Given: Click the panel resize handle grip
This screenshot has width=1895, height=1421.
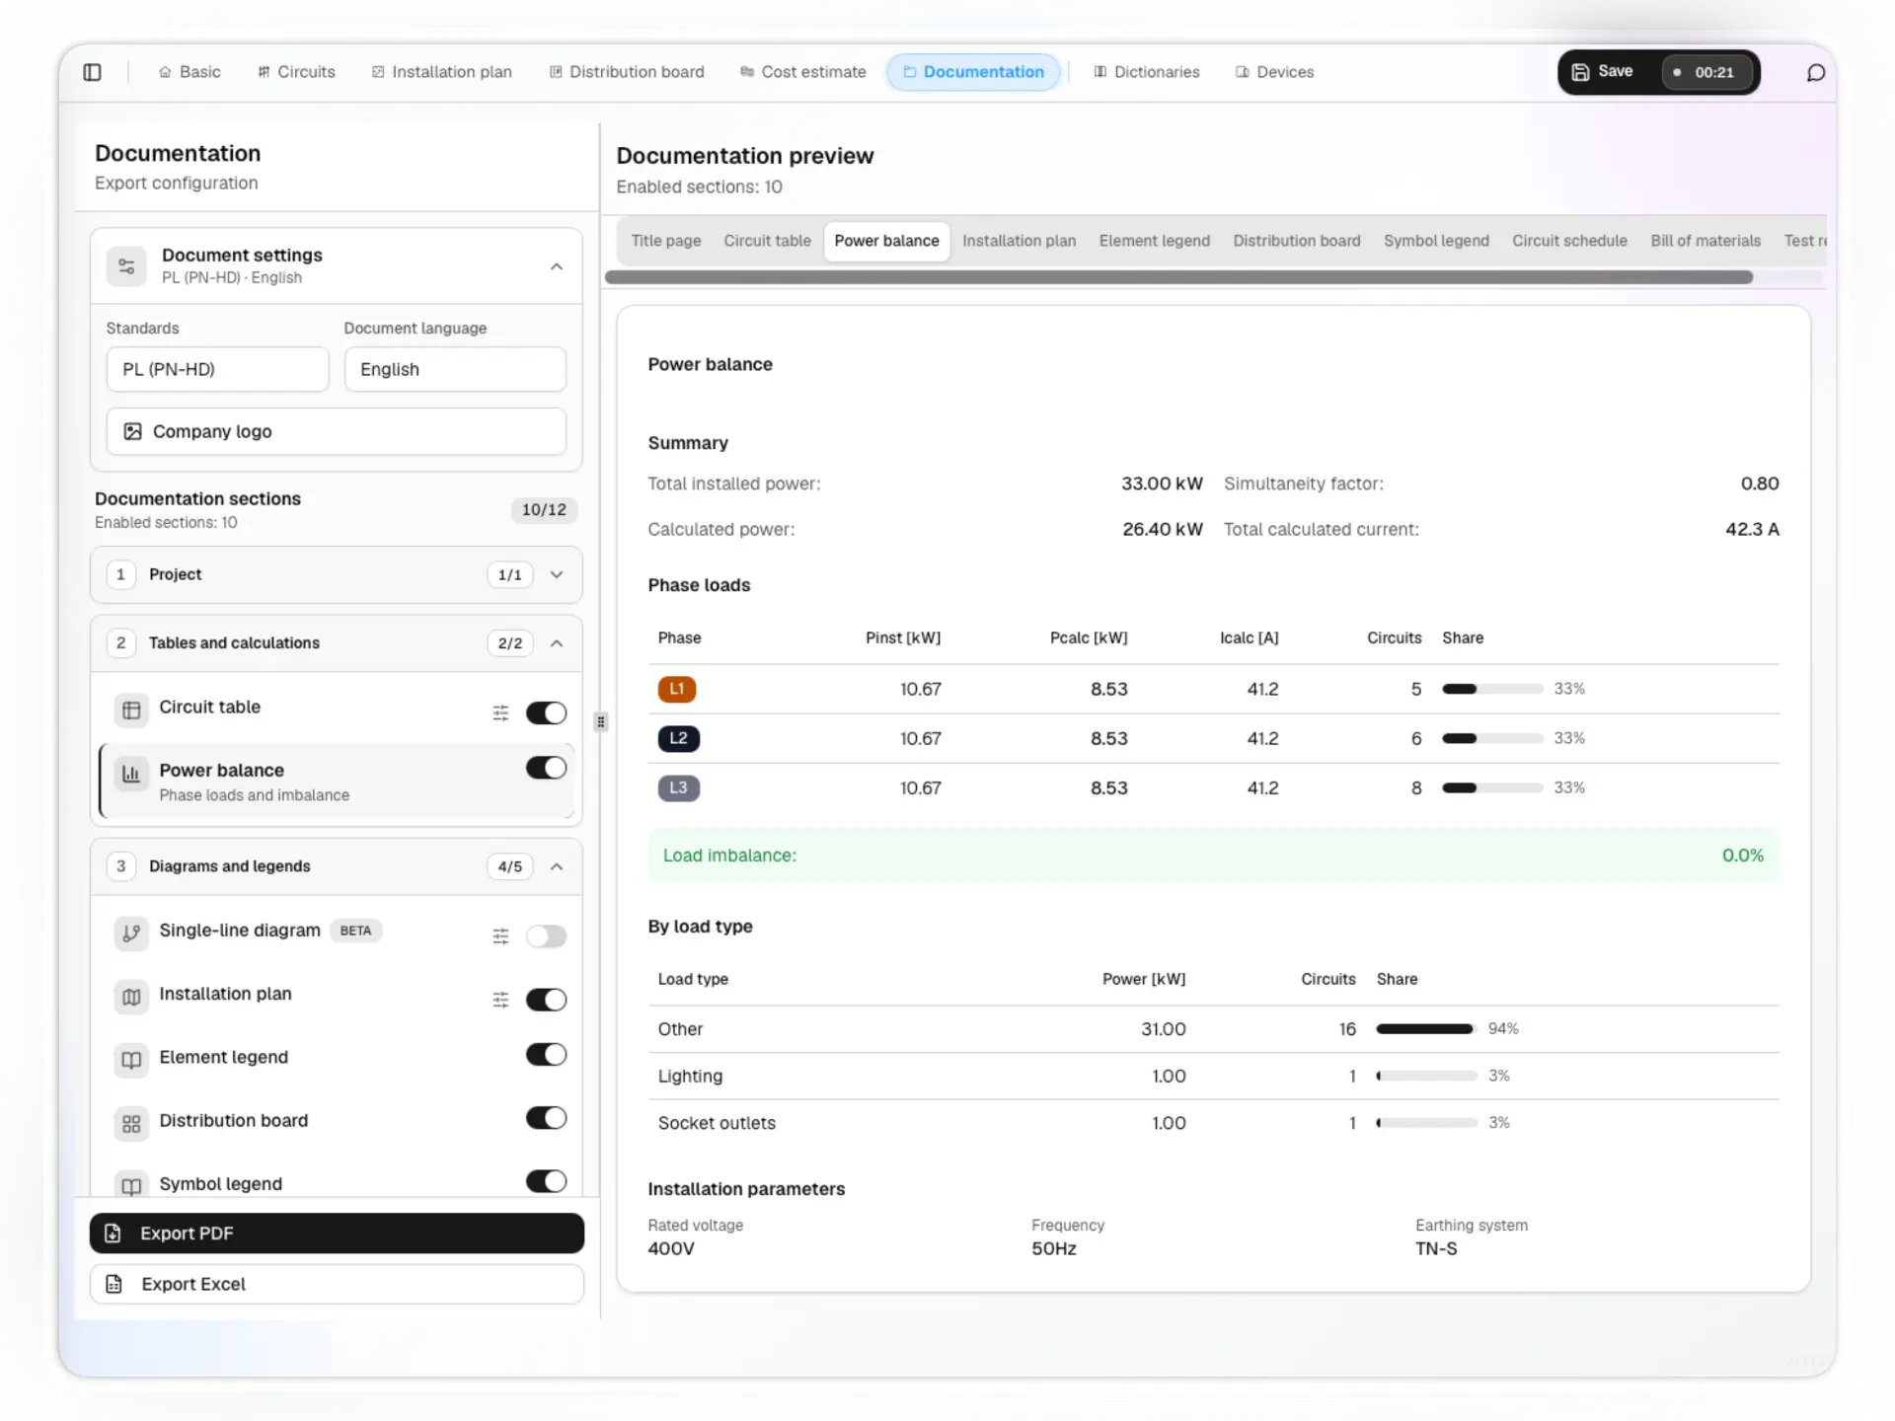Looking at the screenshot, I should click(600, 721).
